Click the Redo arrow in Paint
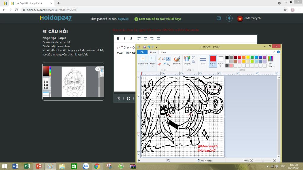The width and height of the screenshot is (303, 170). pyautogui.click(x=153, y=47)
